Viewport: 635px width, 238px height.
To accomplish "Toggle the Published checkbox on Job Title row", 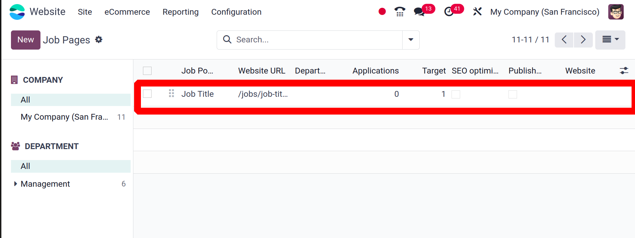I will tap(513, 94).
